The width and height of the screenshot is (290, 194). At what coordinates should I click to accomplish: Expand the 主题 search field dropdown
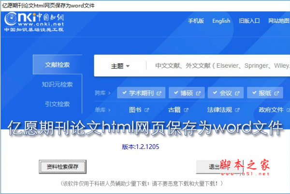[x=120, y=66]
